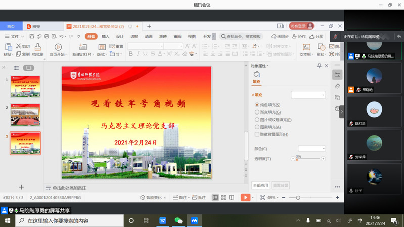Select the gradient fill (渐变填充) option
Viewport: 404px width, 227px height.
(x=257, y=112)
